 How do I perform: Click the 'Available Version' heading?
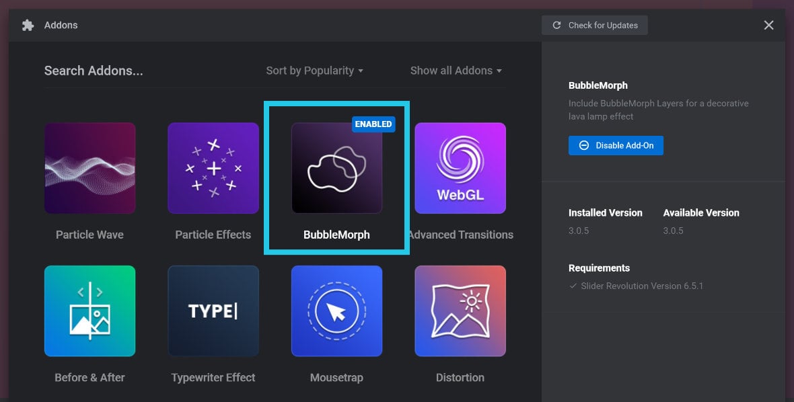point(701,213)
